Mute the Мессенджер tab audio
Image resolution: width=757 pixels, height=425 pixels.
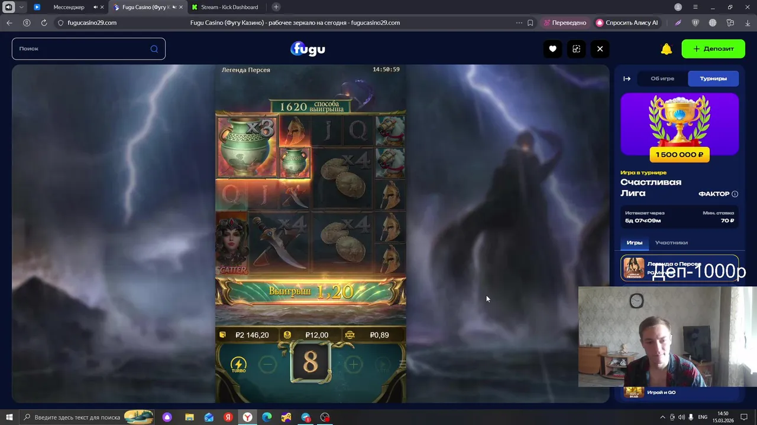pyautogui.click(x=95, y=7)
